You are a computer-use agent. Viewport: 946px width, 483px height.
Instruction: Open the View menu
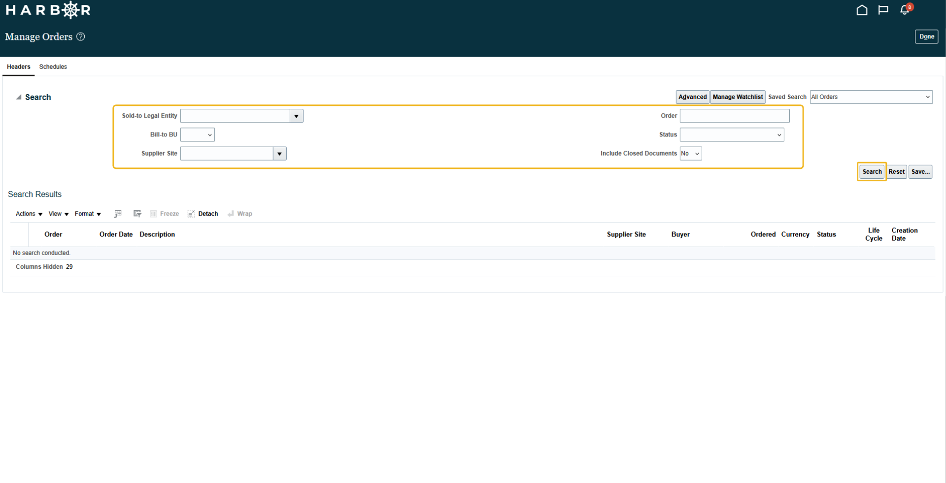[x=59, y=214]
